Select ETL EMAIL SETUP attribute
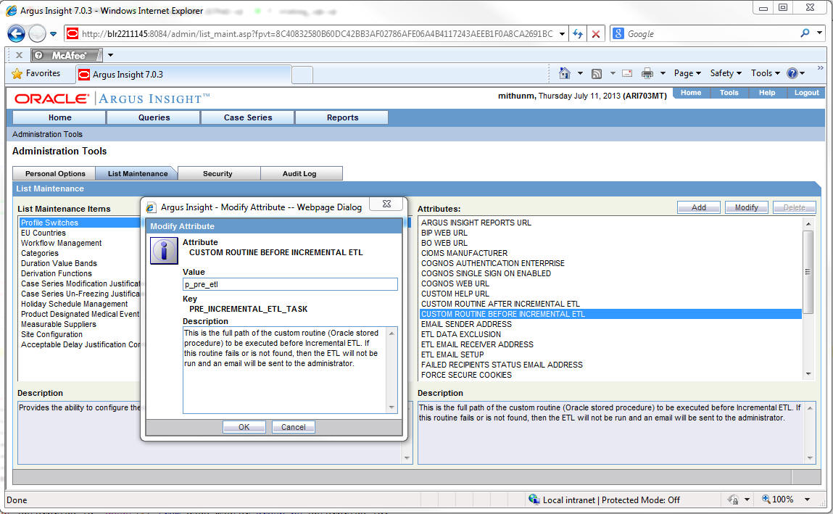Image resolution: width=833 pixels, height=514 pixels. 452,355
